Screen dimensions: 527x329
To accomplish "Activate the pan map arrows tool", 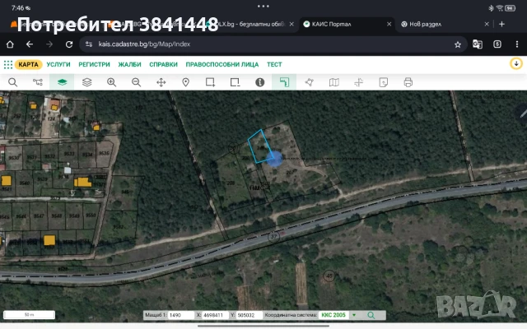I will pos(161,82).
